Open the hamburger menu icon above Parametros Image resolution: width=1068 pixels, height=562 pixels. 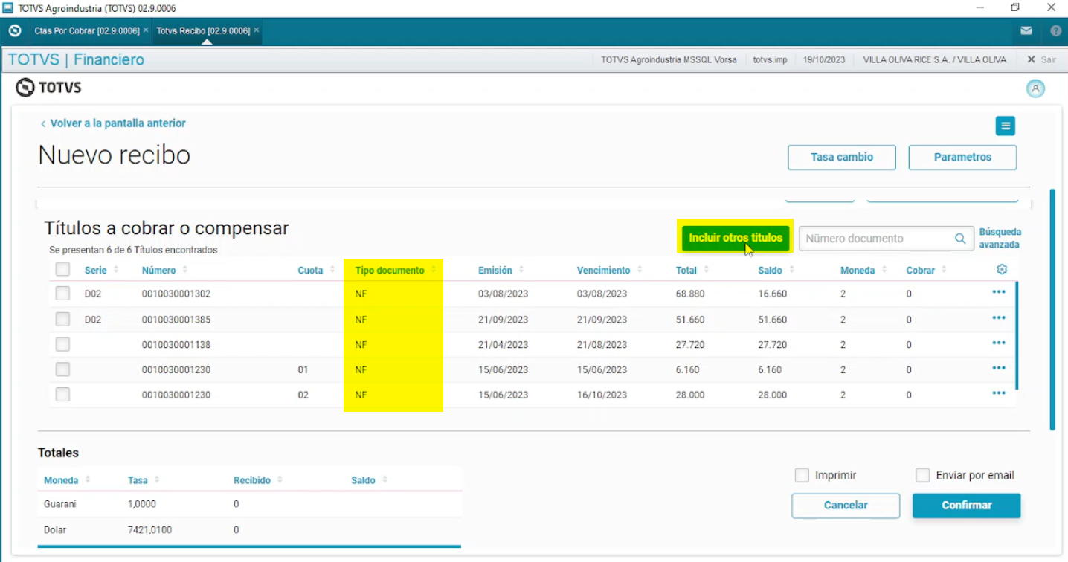1006,126
